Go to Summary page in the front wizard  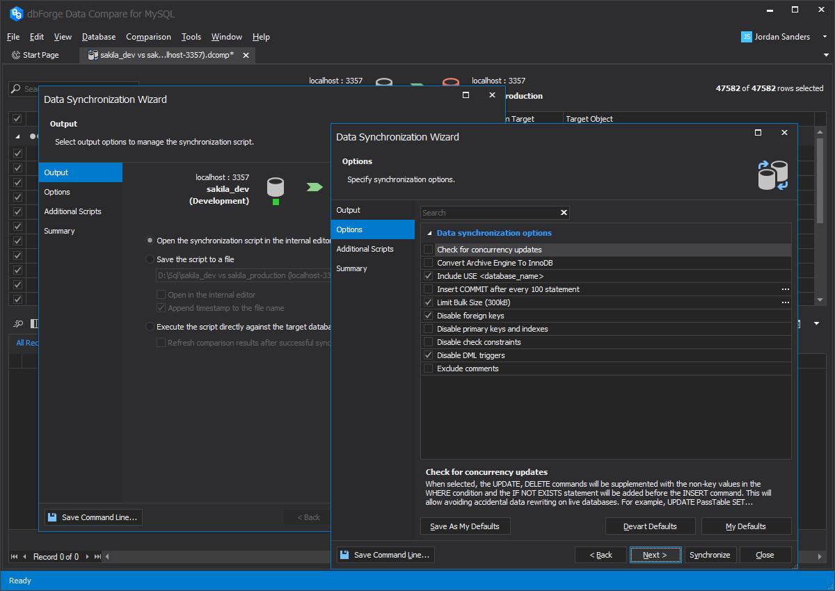[x=373, y=268]
